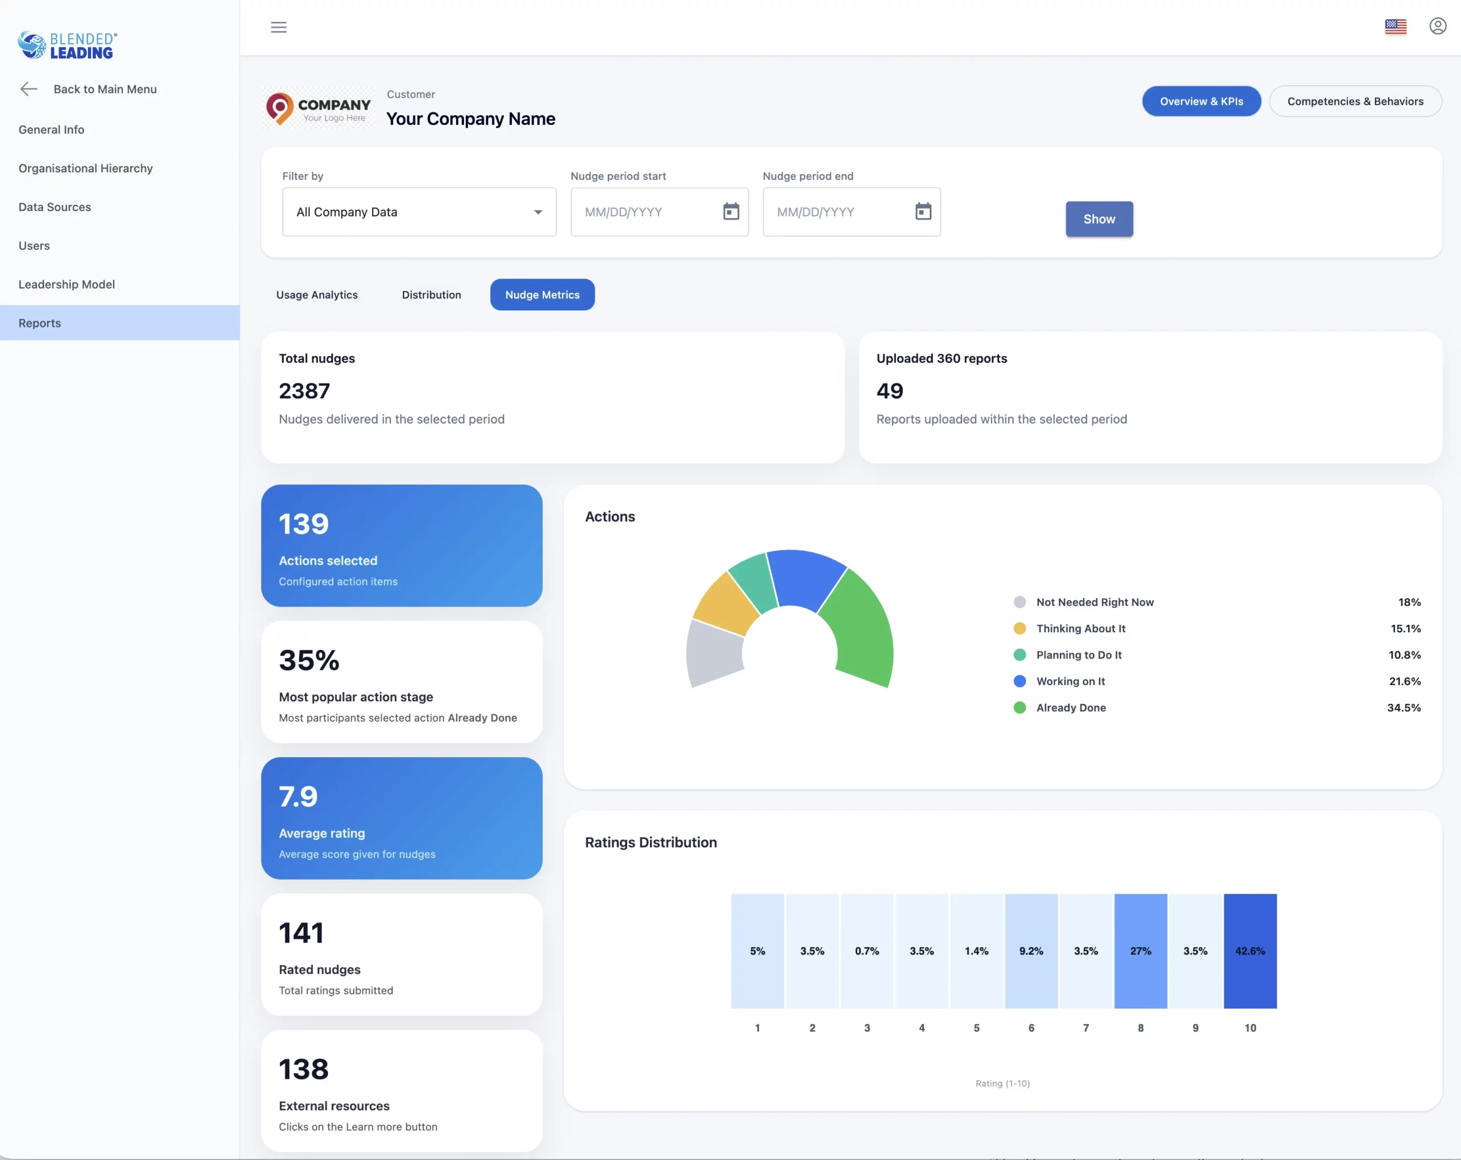1461x1160 pixels.
Task: Click the Working on It blue legend dot
Action: click(x=1019, y=681)
